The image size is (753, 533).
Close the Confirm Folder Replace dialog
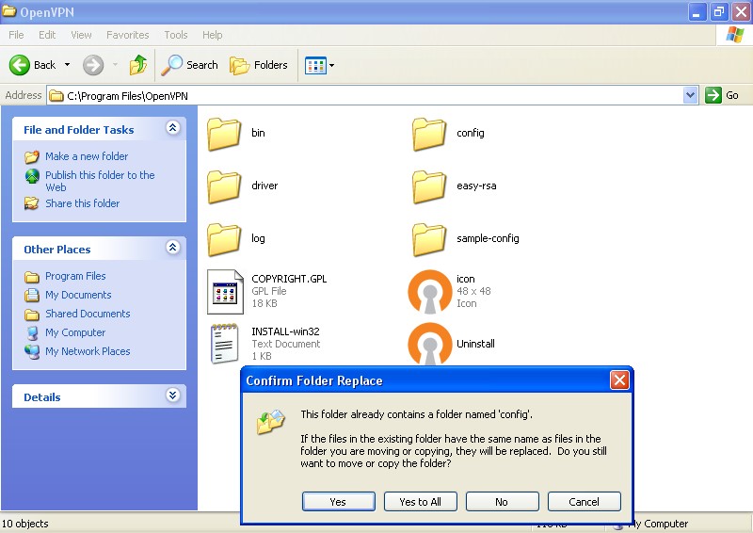[619, 380]
